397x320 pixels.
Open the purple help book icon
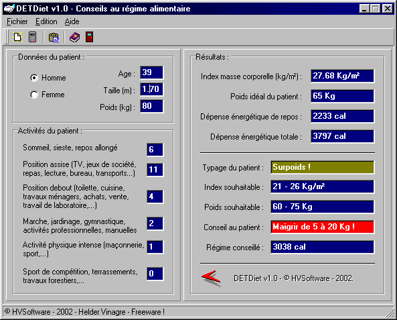tap(74, 38)
